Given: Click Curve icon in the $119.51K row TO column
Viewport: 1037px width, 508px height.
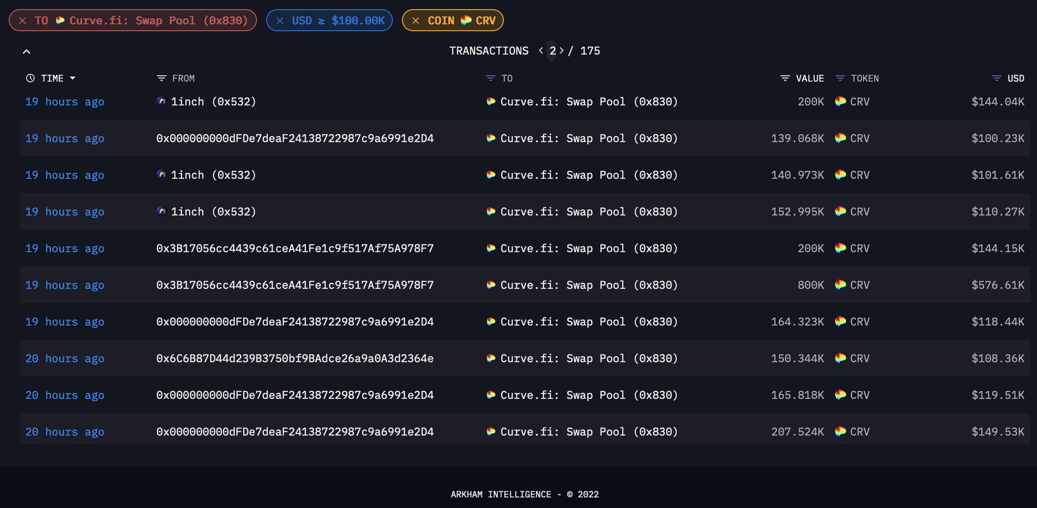Looking at the screenshot, I should [x=491, y=395].
